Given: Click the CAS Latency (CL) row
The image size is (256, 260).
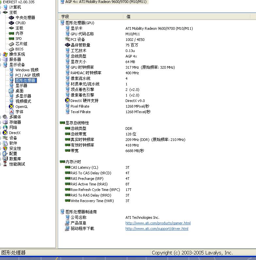Looking at the screenshot, I should point(97,167).
